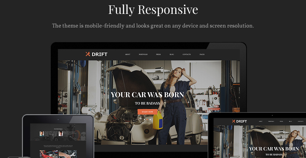This screenshot has width=306, height=158.
Task: Click the orange wrench logo icon on the desktop mockup
Action: (x=88, y=54)
